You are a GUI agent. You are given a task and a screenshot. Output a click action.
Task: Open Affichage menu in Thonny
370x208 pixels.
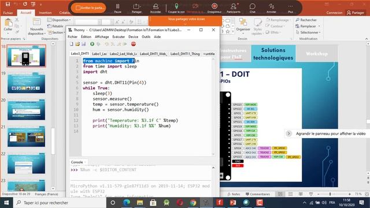click(102, 37)
